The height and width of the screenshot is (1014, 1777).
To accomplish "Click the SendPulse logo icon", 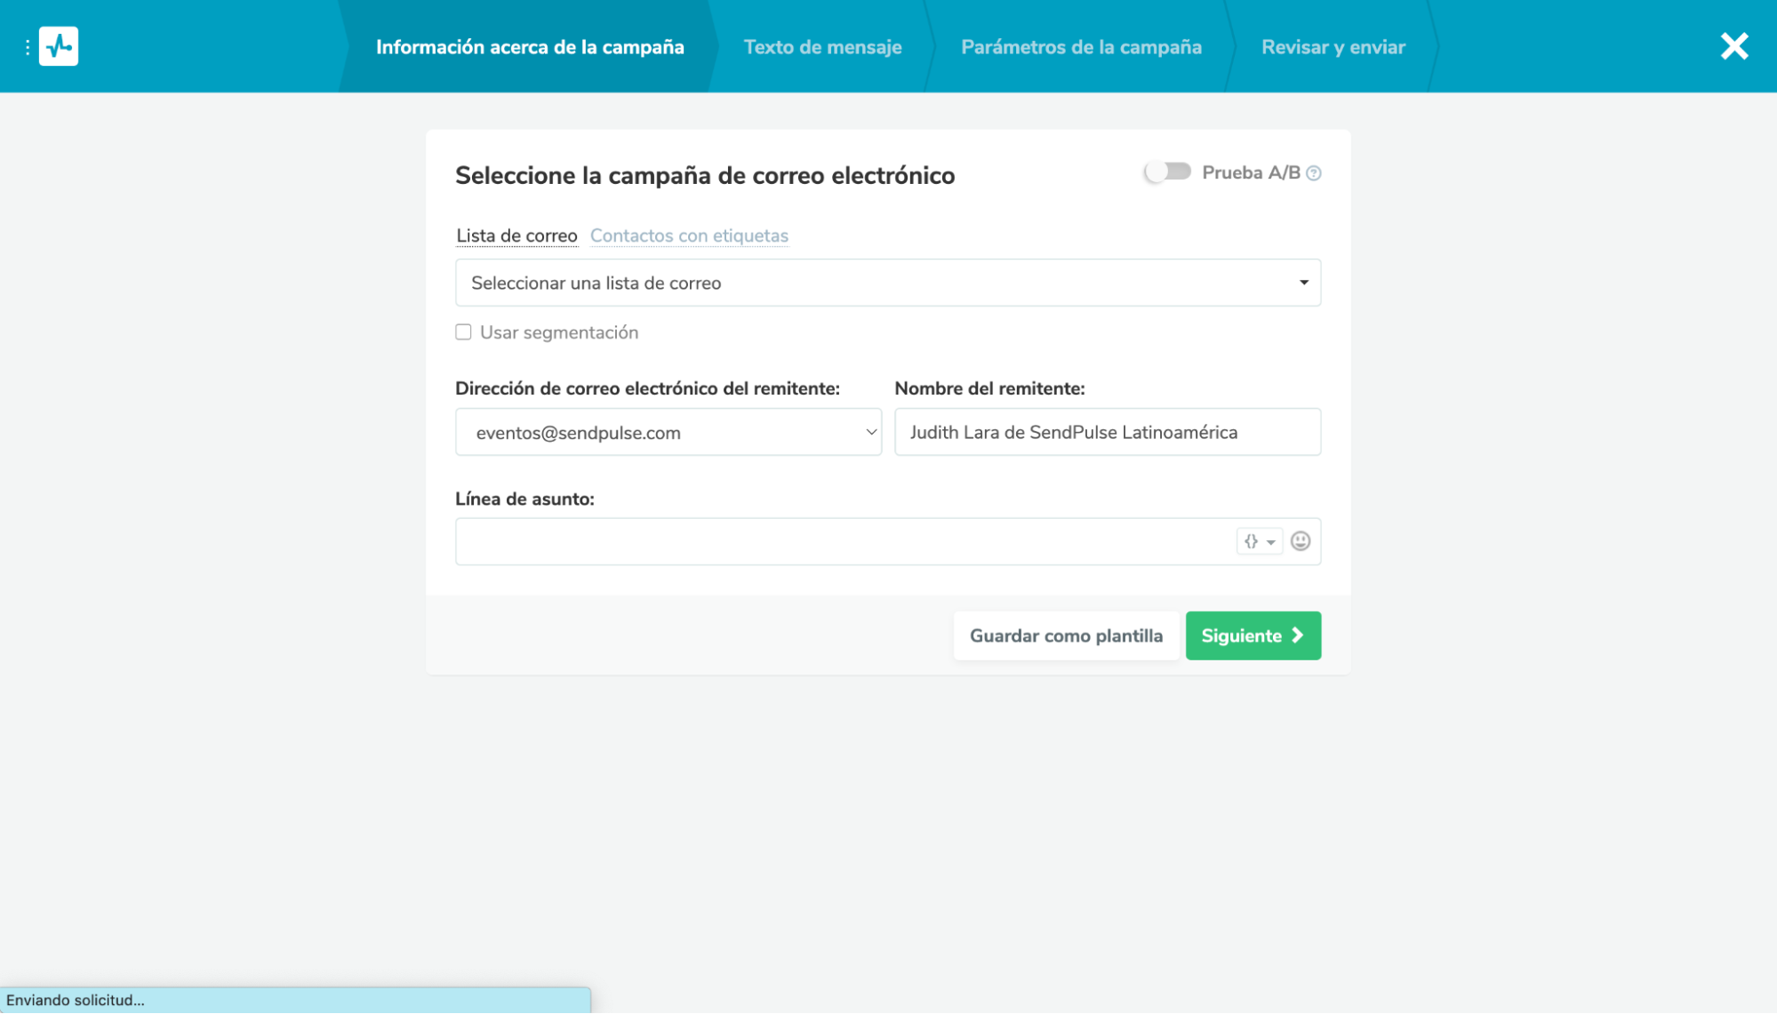I will 59,46.
